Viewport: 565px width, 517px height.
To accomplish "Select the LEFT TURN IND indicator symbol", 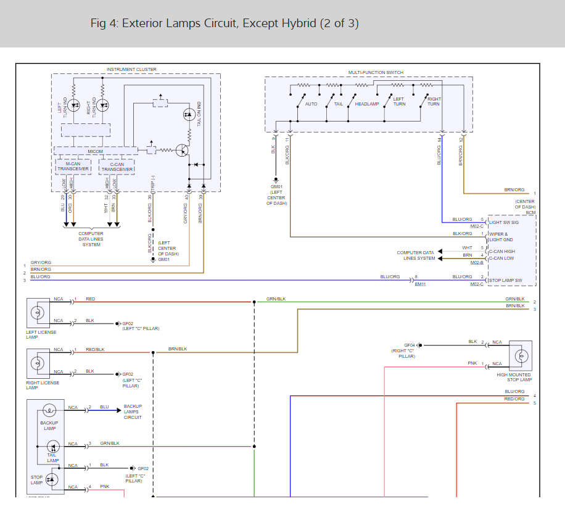I will (73, 105).
